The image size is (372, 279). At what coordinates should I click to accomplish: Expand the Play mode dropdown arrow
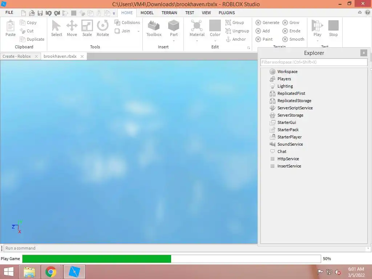point(318,41)
